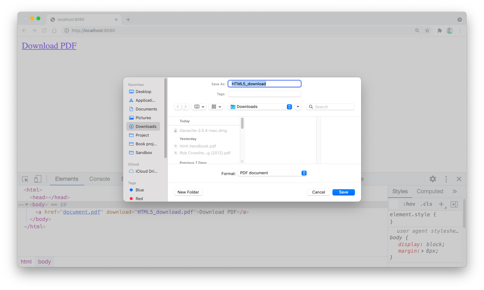
Task: Open the Format PDF document dropdown
Action: pyautogui.click(x=272, y=173)
